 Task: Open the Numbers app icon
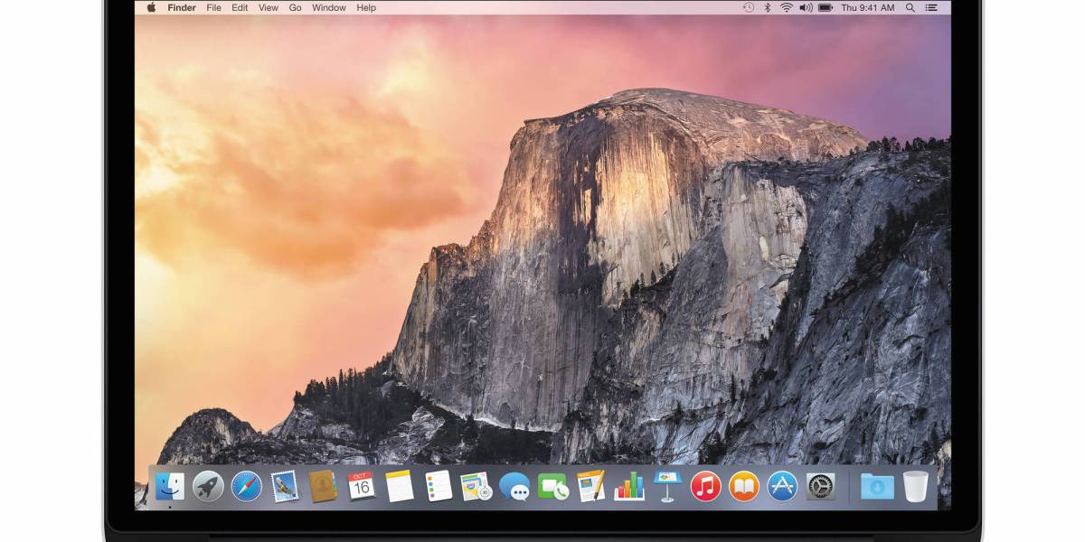[x=629, y=486]
